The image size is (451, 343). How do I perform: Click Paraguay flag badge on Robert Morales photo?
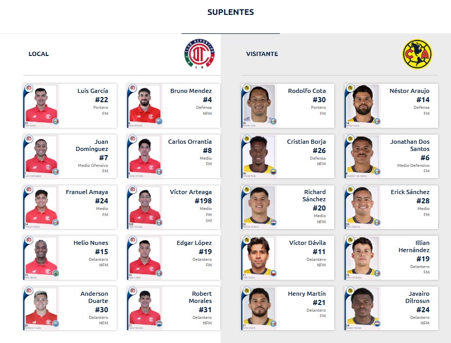159,324
